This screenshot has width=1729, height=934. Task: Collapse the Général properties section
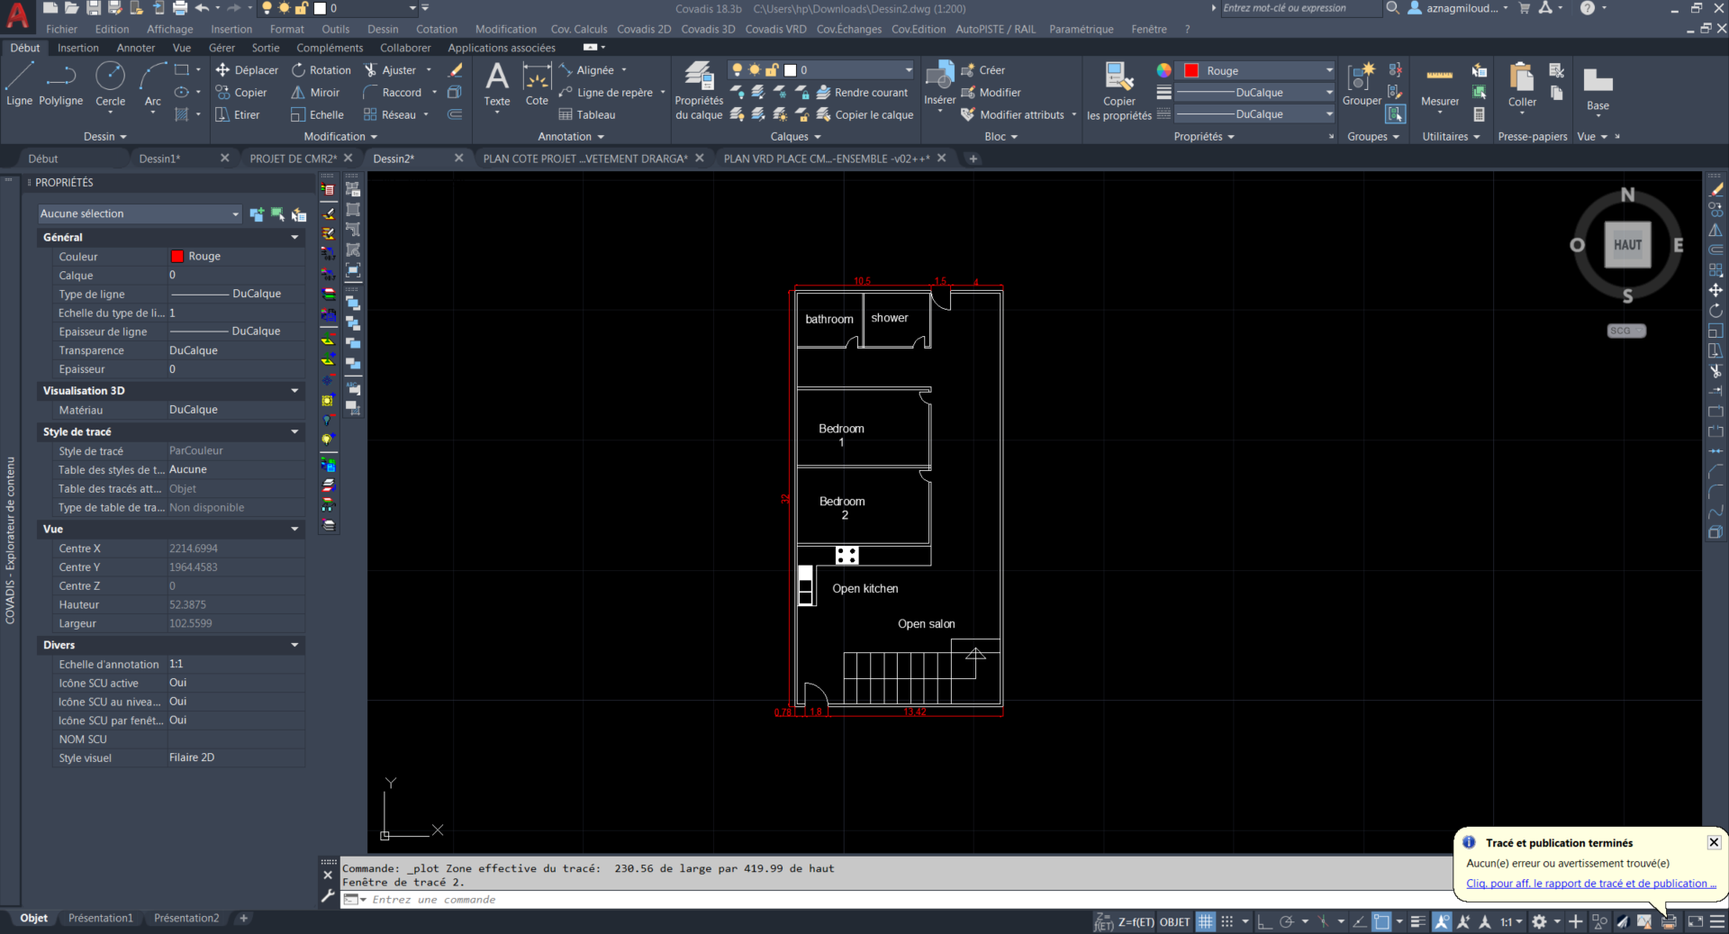(x=294, y=238)
